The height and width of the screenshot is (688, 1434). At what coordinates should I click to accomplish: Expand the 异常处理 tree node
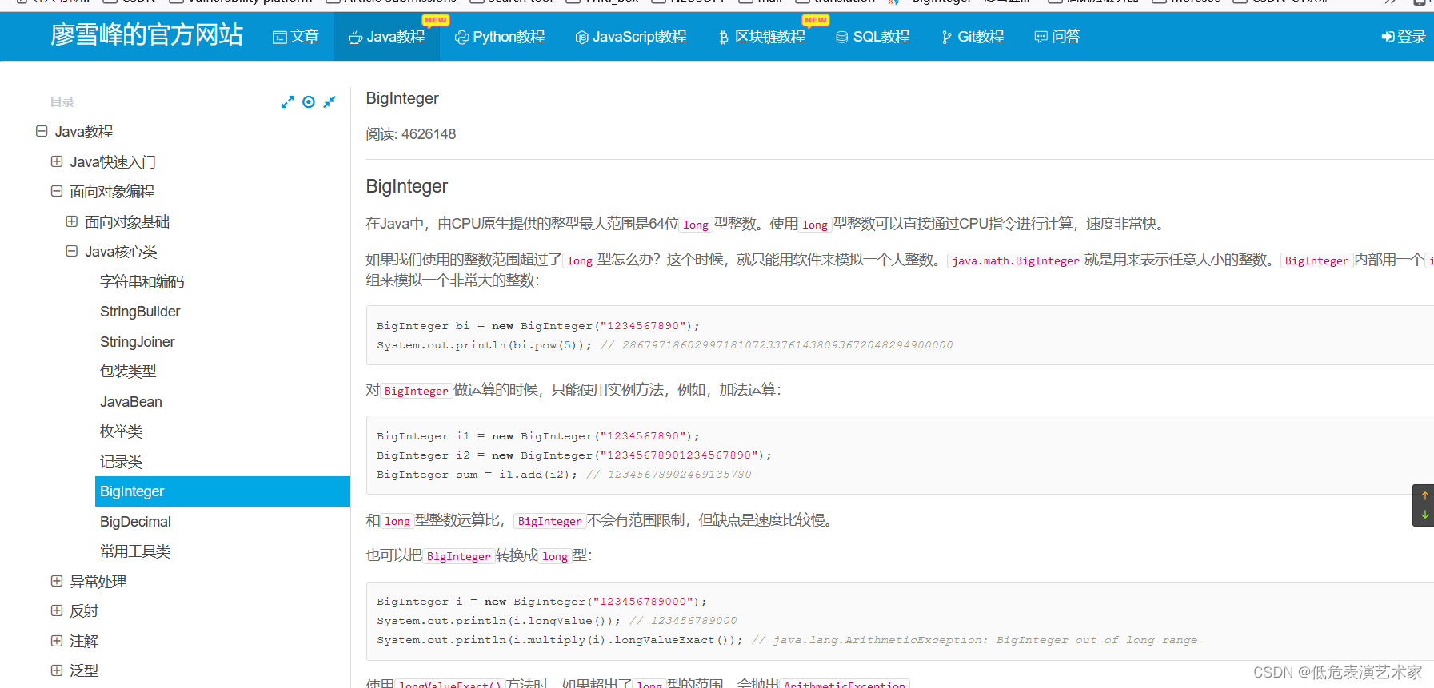(57, 581)
